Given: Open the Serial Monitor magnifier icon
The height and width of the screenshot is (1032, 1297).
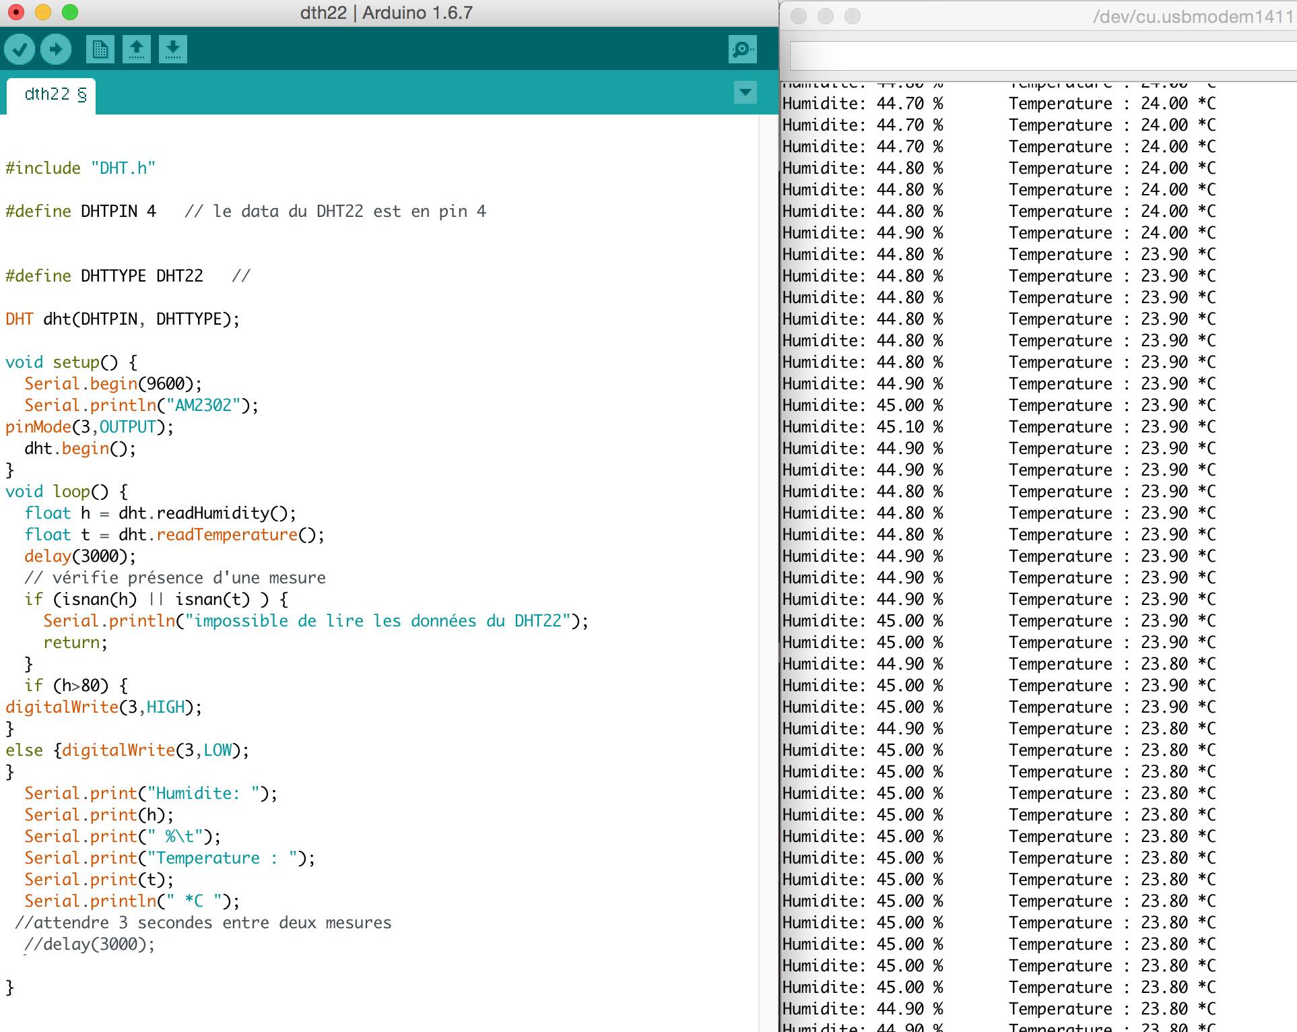Looking at the screenshot, I should [742, 49].
